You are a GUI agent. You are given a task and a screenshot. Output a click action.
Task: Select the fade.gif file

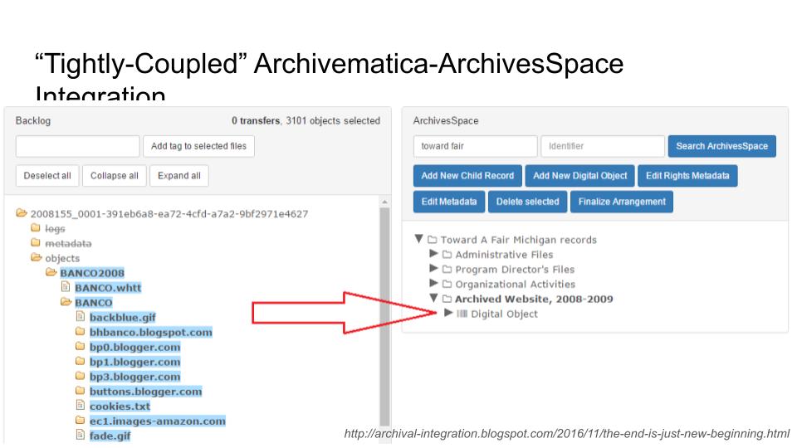click(x=110, y=436)
